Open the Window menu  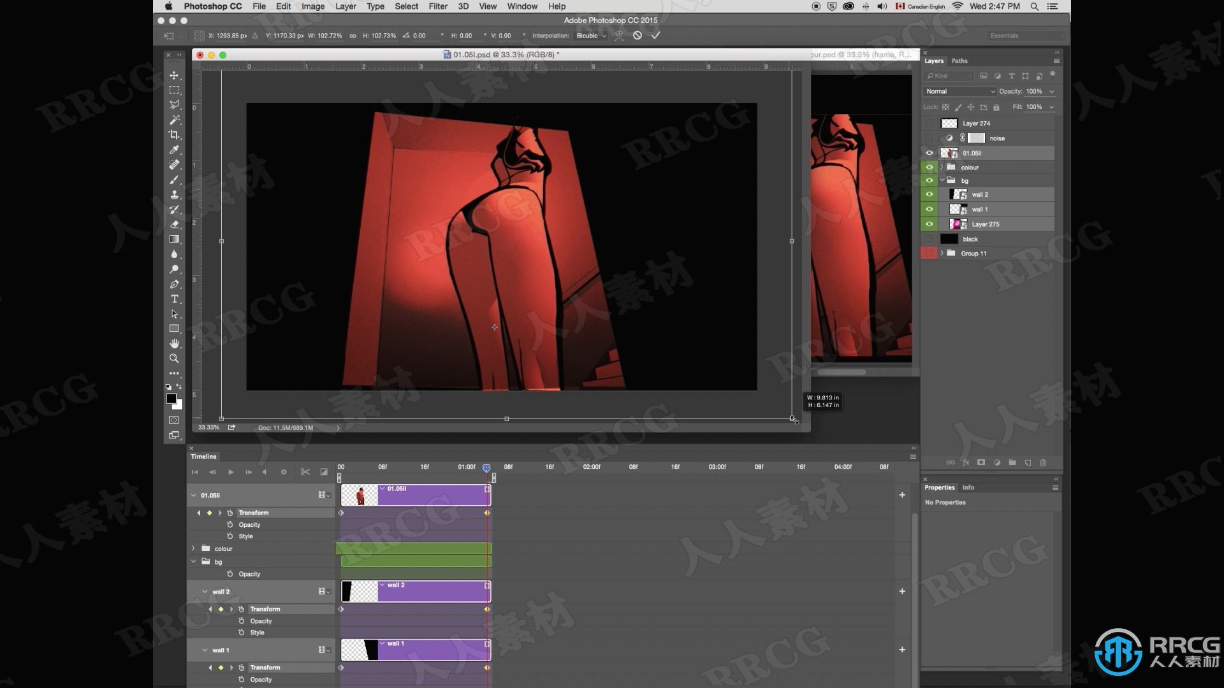522,6
